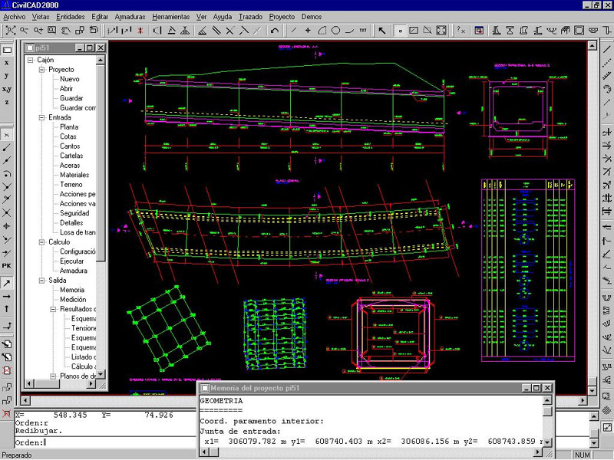614x460 pixels.
Task: Open the Armaduras menu
Action: [130, 16]
